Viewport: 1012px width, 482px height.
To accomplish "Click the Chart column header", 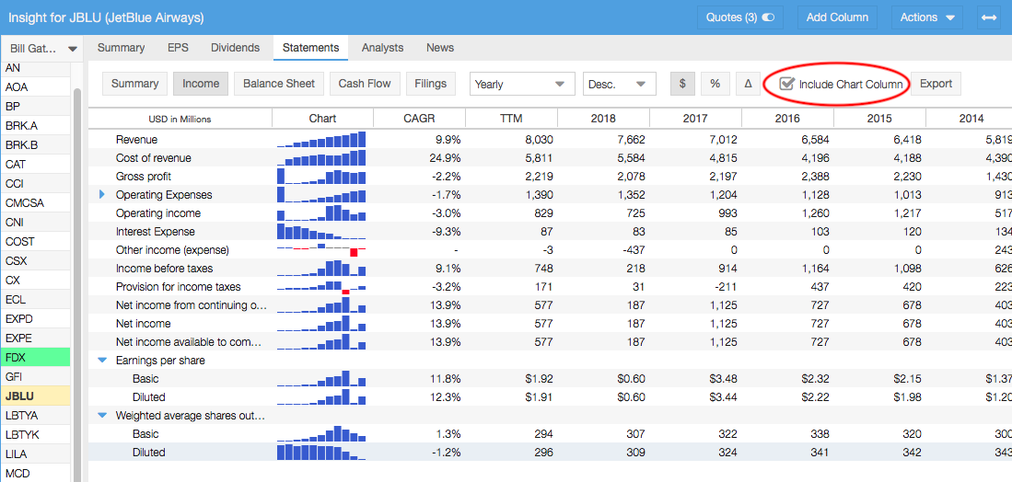I will click(x=322, y=119).
